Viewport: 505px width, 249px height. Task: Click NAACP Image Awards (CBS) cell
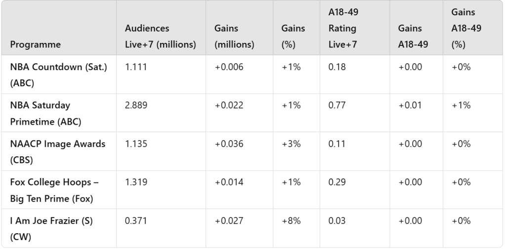57,151
